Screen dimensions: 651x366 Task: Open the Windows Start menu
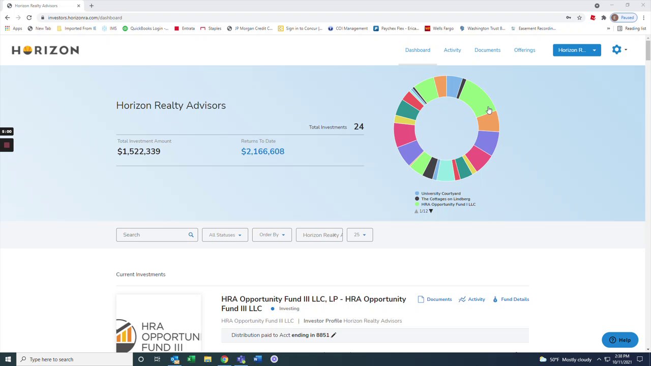8,359
